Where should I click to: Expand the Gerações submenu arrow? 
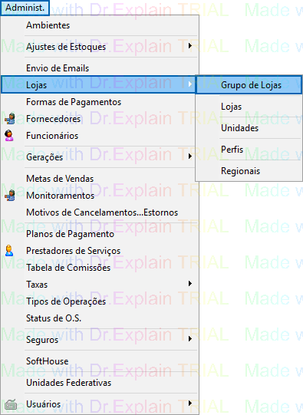point(190,156)
